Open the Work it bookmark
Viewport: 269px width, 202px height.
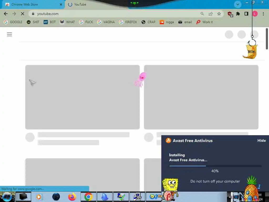pyautogui.click(x=204, y=22)
